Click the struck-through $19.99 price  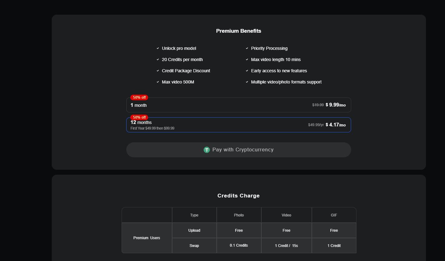318,105
